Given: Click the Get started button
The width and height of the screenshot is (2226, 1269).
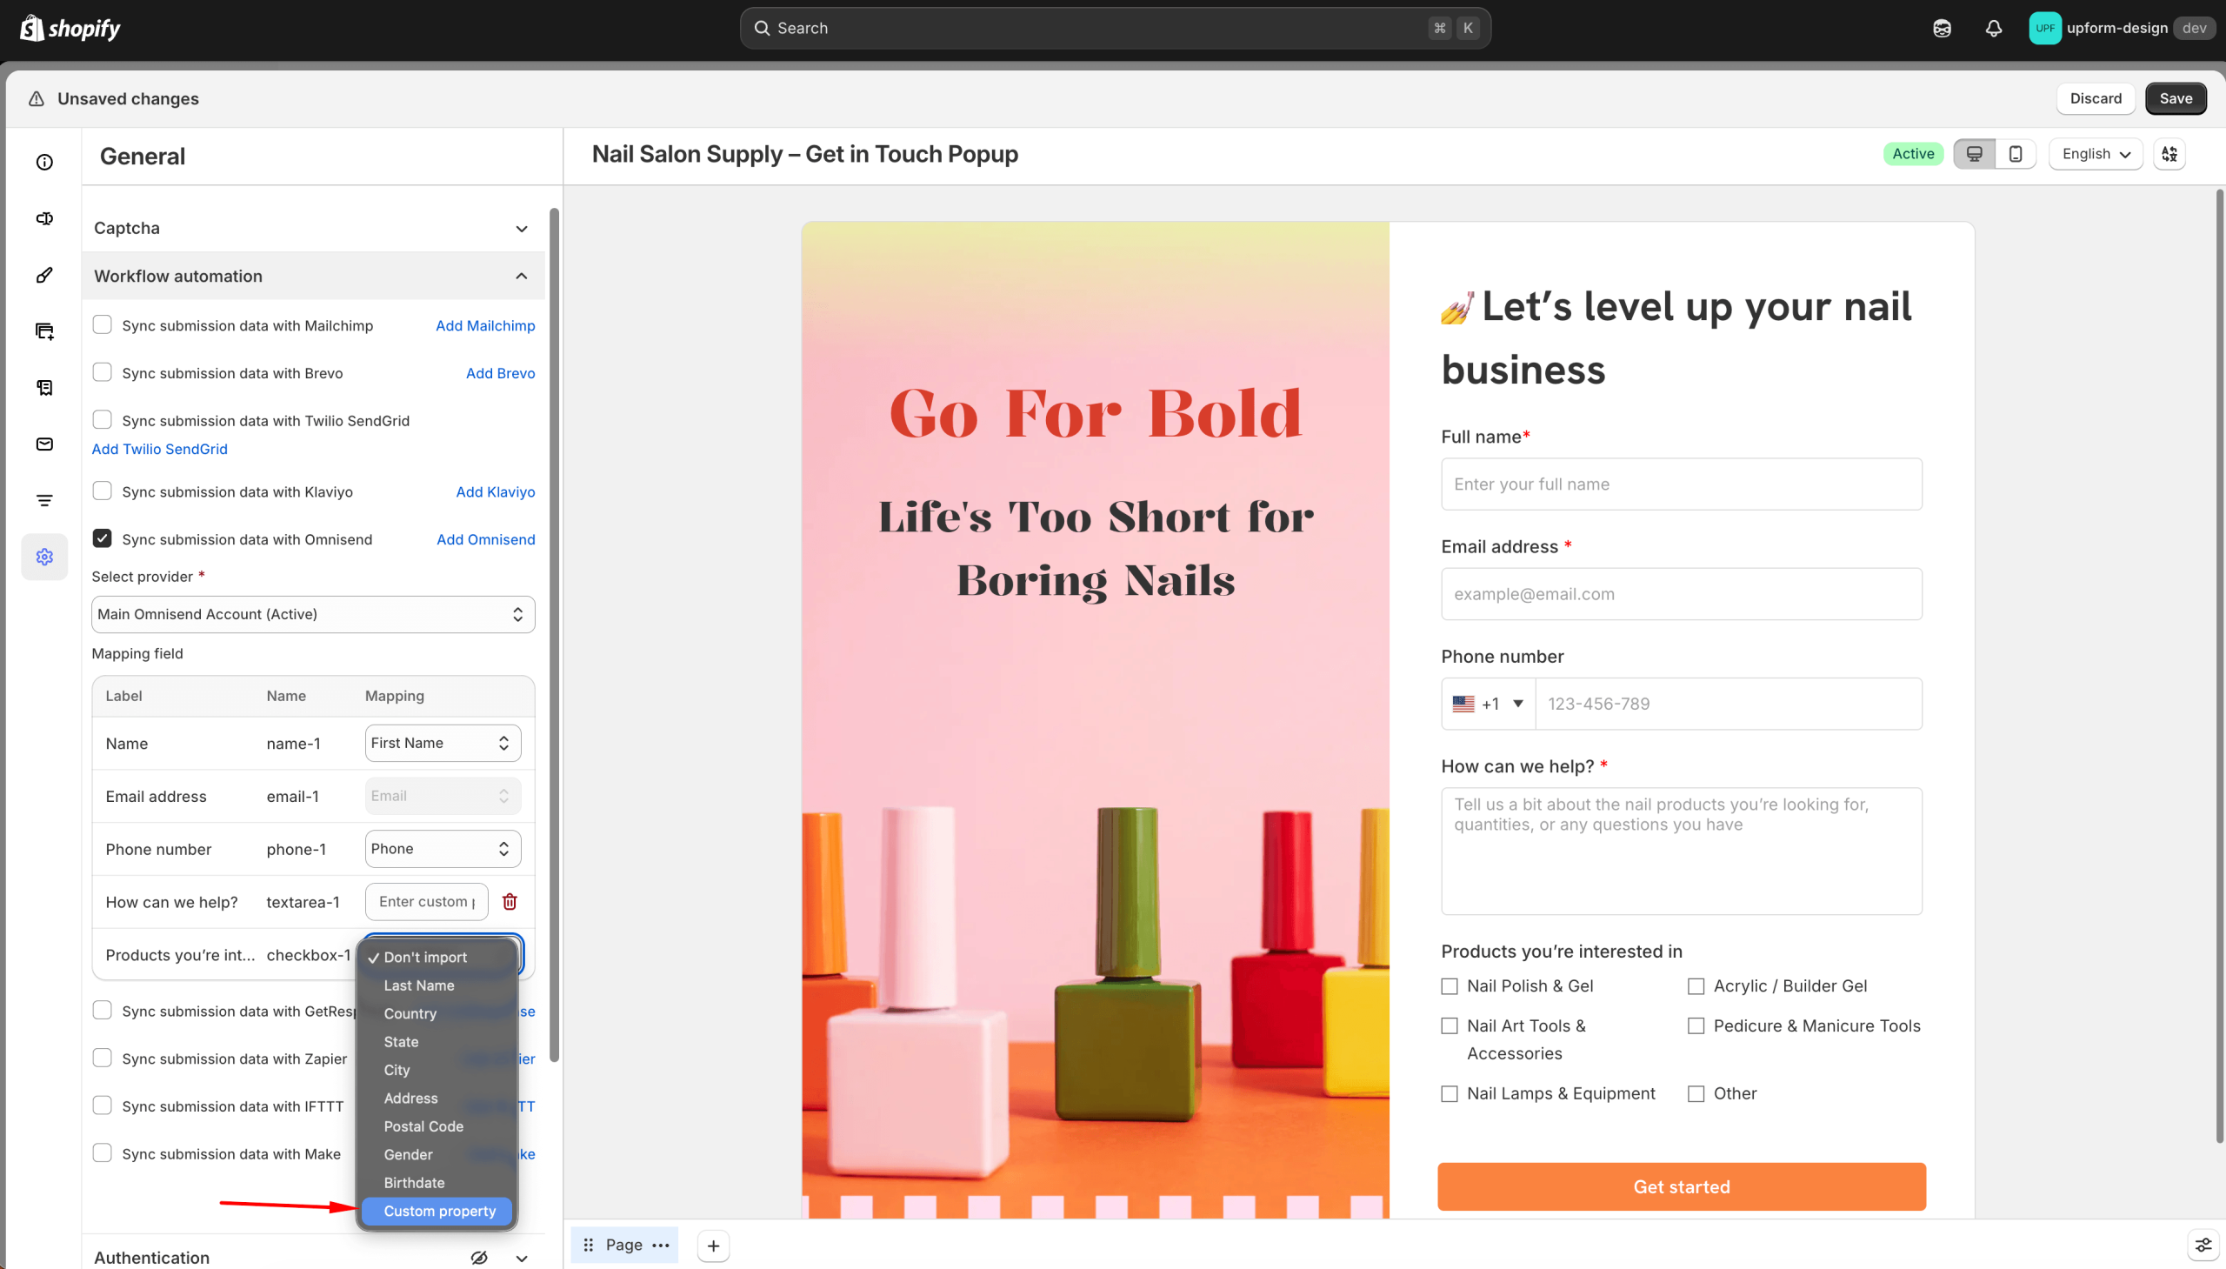Looking at the screenshot, I should [1682, 1187].
